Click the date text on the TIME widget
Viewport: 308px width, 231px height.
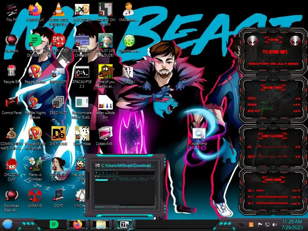273,64
